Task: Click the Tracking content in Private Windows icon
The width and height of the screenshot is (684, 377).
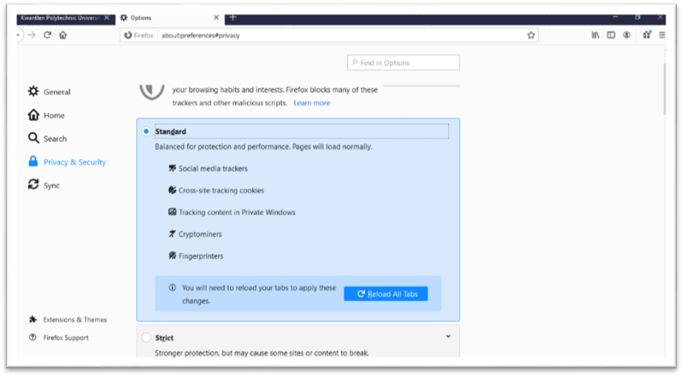Action: point(172,212)
